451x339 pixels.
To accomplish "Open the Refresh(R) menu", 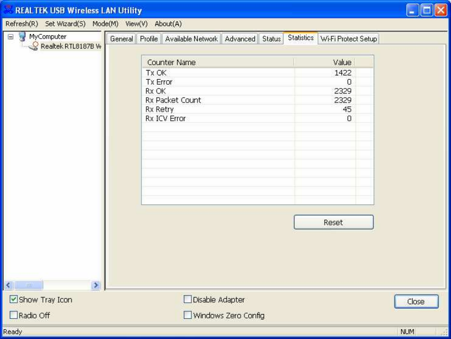I will pos(22,24).
